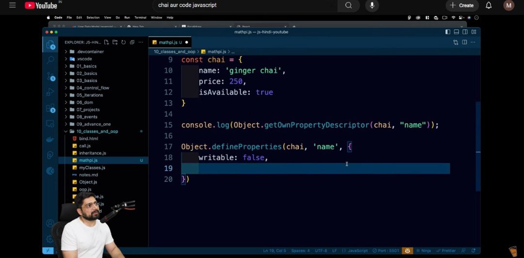Image resolution: width=524 pixels, height=258 pixels.
Task: Click the New Folder icon in Explorer
Action: click(115, 42)
